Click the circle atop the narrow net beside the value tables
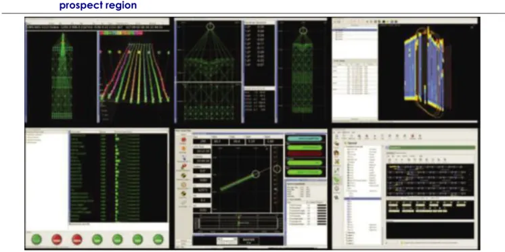 tap(303, 31)
